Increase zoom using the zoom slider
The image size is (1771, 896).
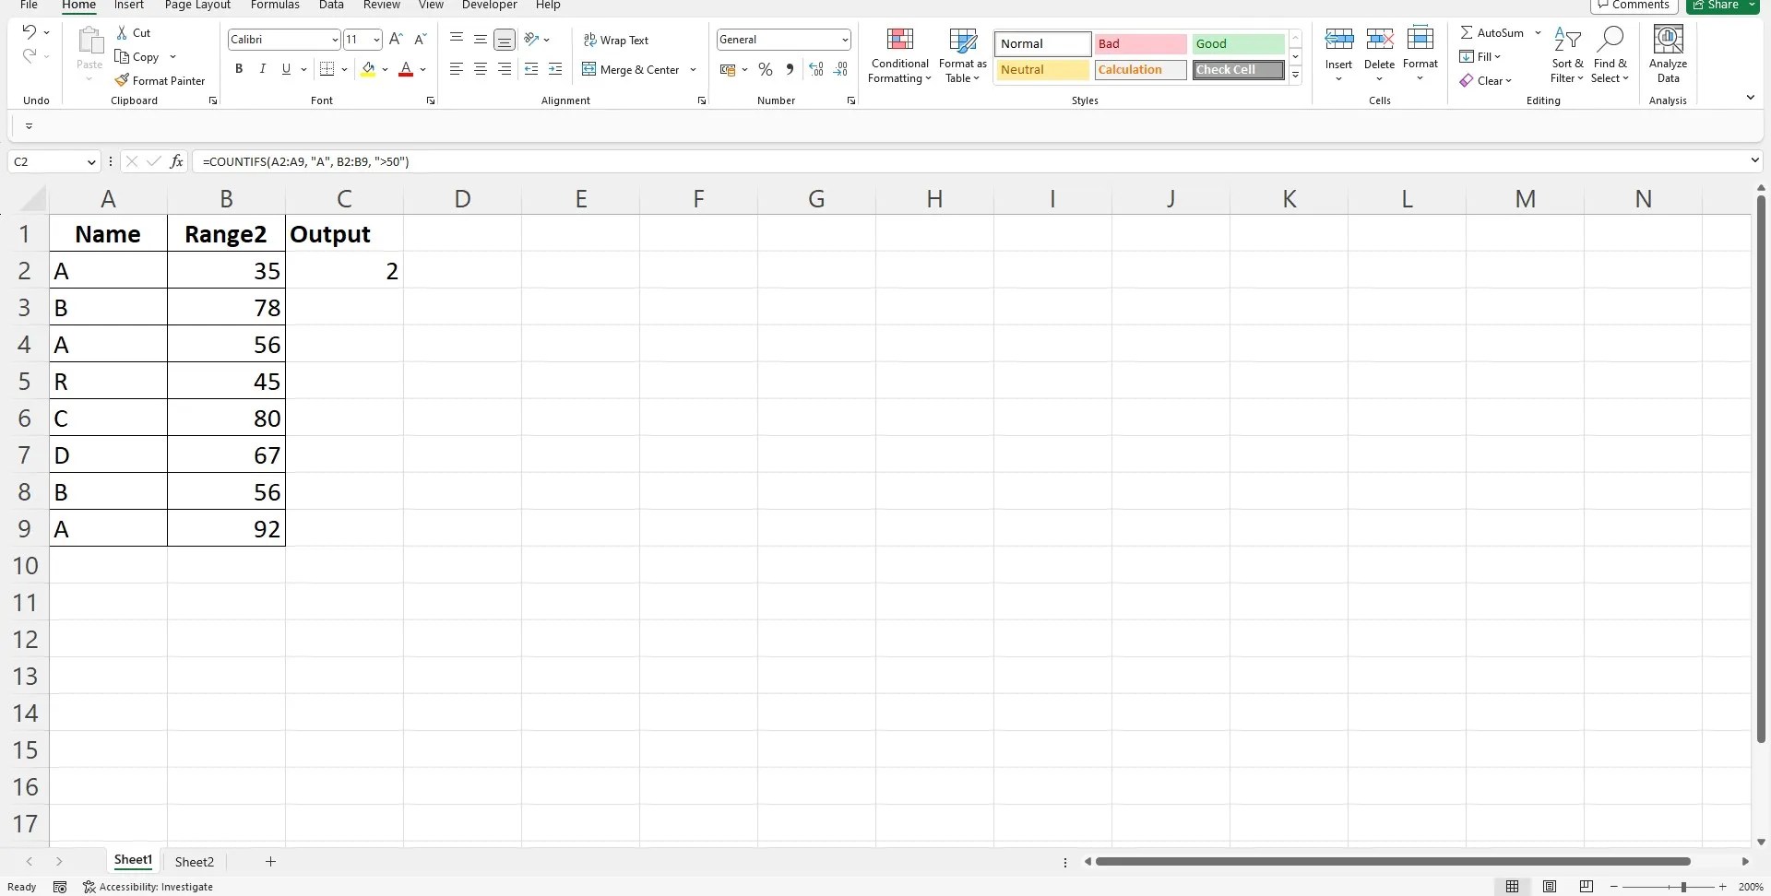coord(1722,887)
